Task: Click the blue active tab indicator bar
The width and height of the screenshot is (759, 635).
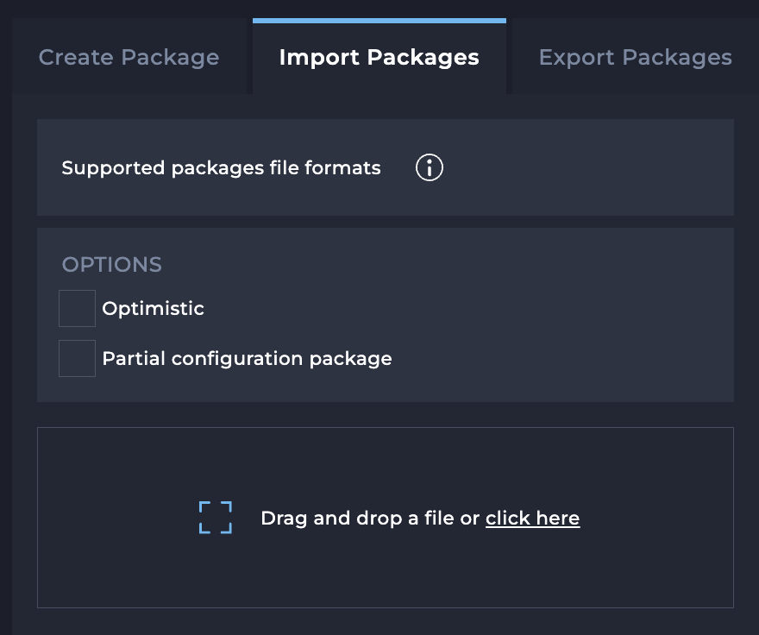Action: click(x=379, y=16)
